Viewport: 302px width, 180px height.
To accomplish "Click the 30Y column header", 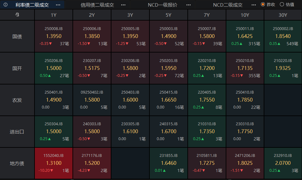I will coord(283,15).
